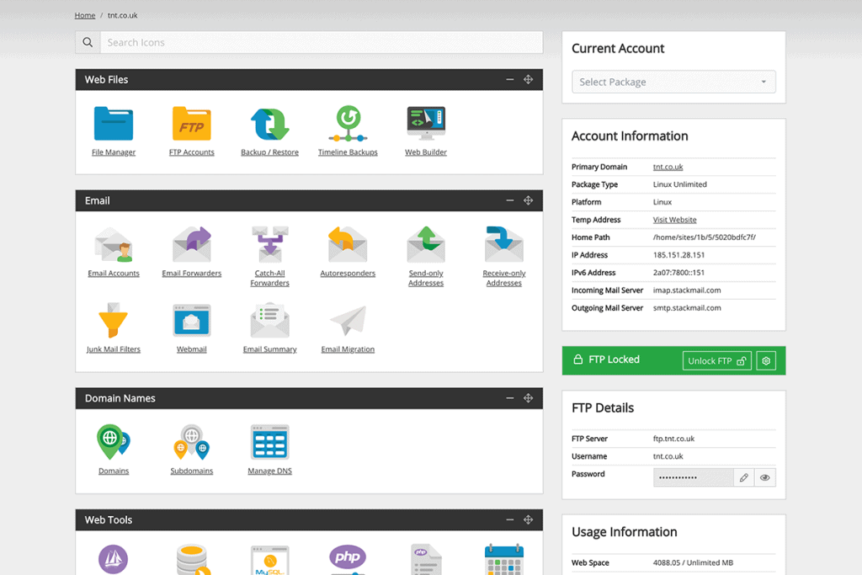The width and height of the screenshot is (862, 575).
Task: Open Timeline Backups
Action: (x=348, y=126)
